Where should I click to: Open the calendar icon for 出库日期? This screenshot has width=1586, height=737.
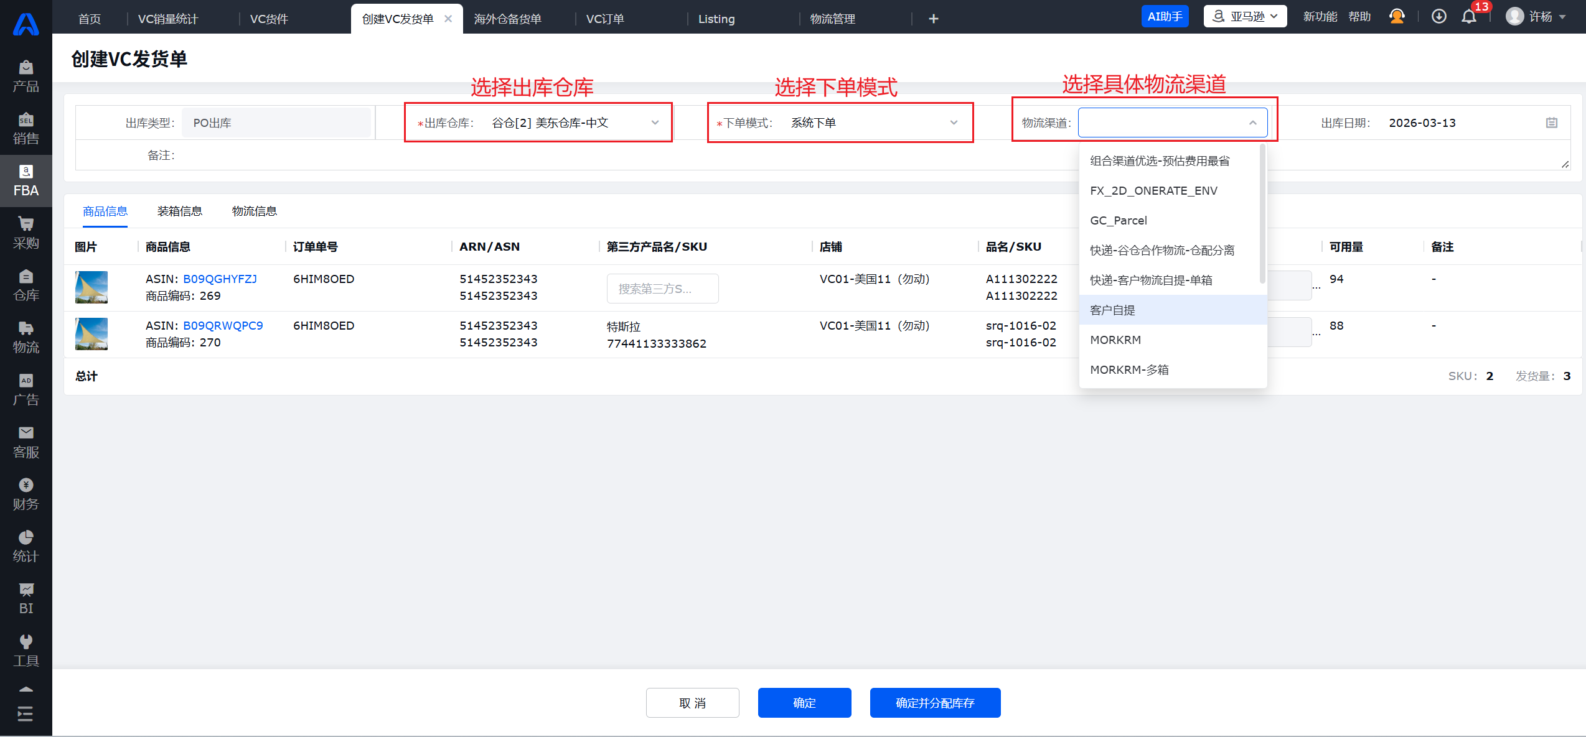[x=1551, y=123]
